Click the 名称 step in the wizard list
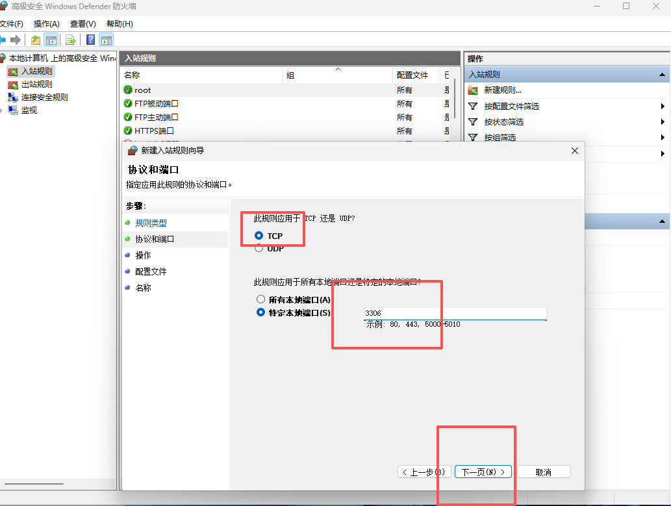Image resolution: width=671 pixels, height=506 pixels. point(143,288)
